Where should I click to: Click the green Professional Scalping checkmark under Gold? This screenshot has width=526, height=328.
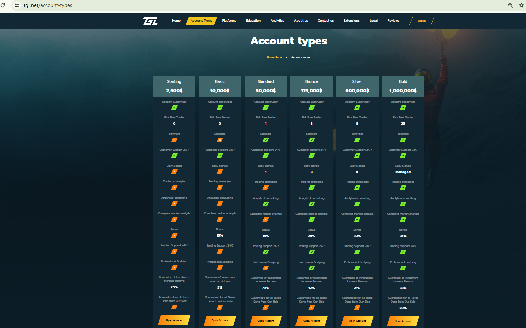[403, 268]
